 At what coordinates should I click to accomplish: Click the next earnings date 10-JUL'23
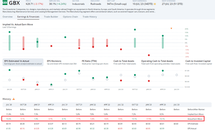coord(143,4)
